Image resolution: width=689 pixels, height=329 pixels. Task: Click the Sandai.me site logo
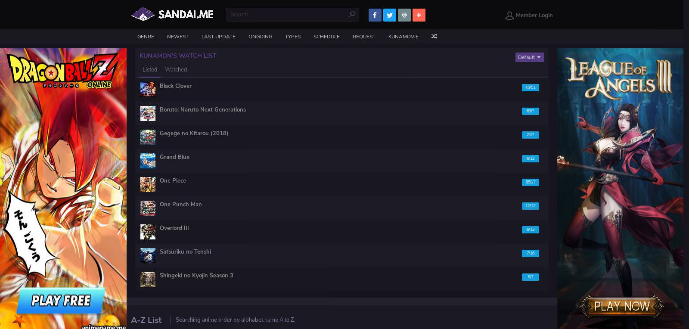pyautogui.click(x=172, y=14)
